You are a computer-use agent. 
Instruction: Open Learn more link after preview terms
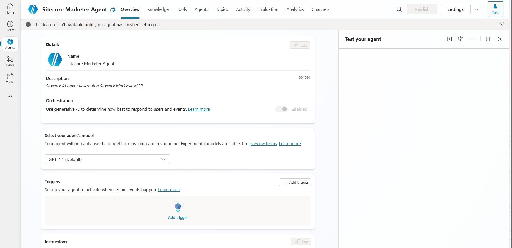click(290, 143)
